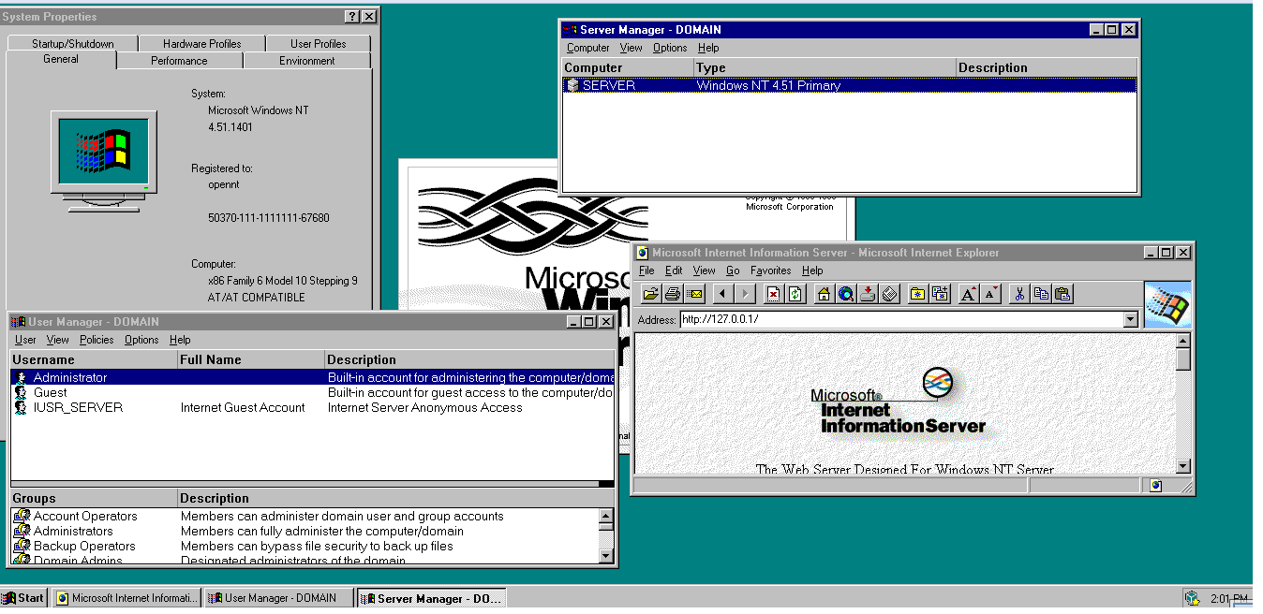Open the Computer menu in Server Manager

coord(588,48)
